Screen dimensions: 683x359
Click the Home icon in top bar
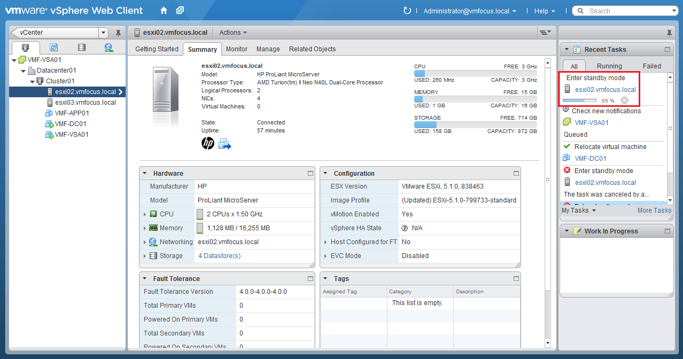coord(164,11)
